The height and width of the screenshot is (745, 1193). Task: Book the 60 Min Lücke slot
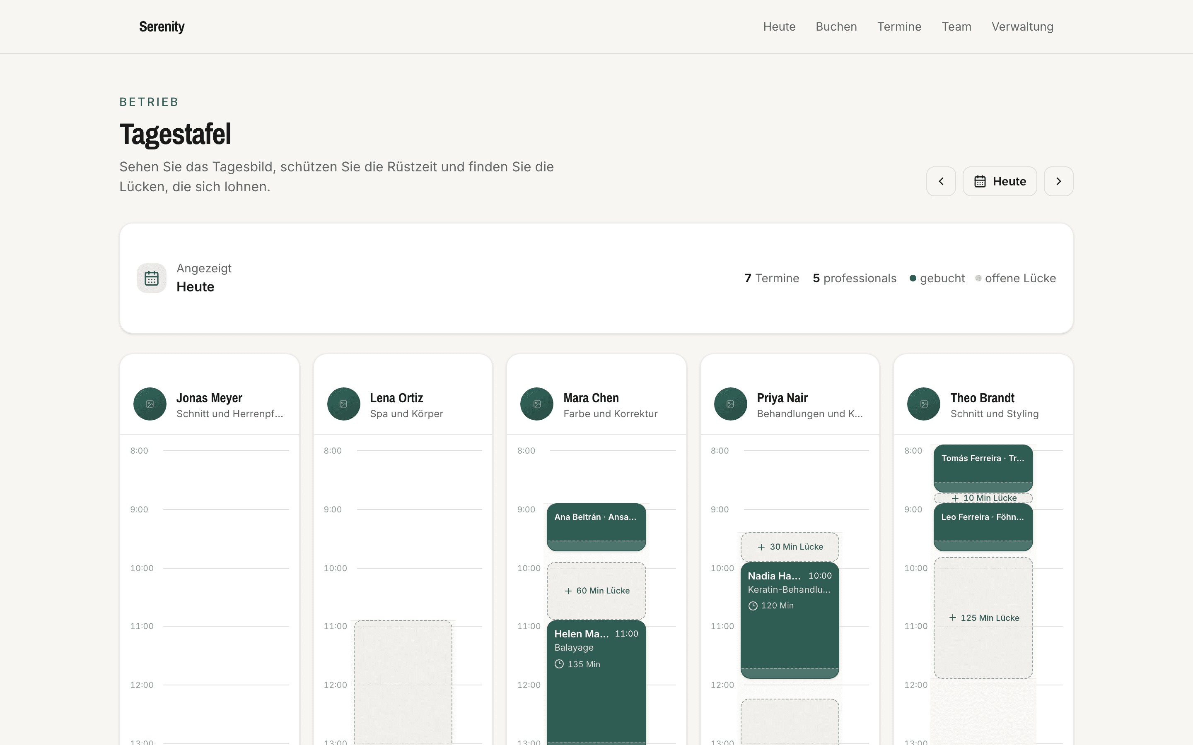(x=596, y=591)
